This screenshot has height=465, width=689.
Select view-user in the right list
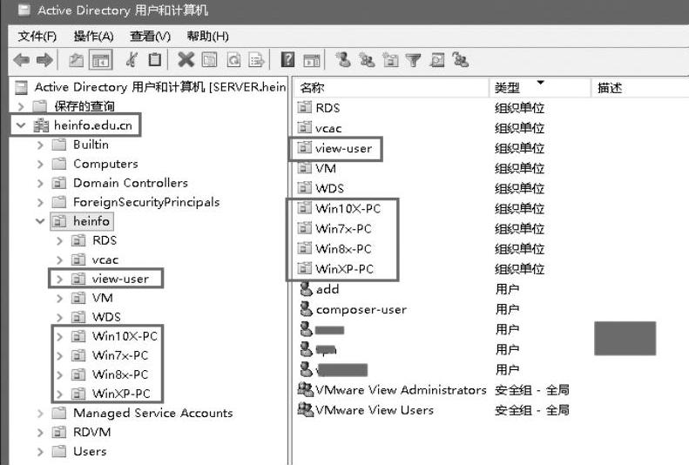[343, 148]
